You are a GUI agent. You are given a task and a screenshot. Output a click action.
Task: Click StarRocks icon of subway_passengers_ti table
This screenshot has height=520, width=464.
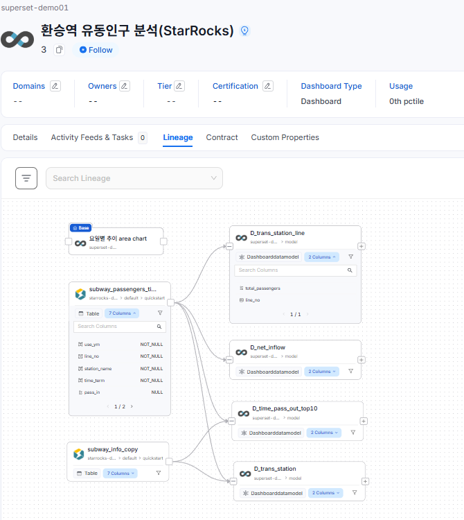click(80, 294)
